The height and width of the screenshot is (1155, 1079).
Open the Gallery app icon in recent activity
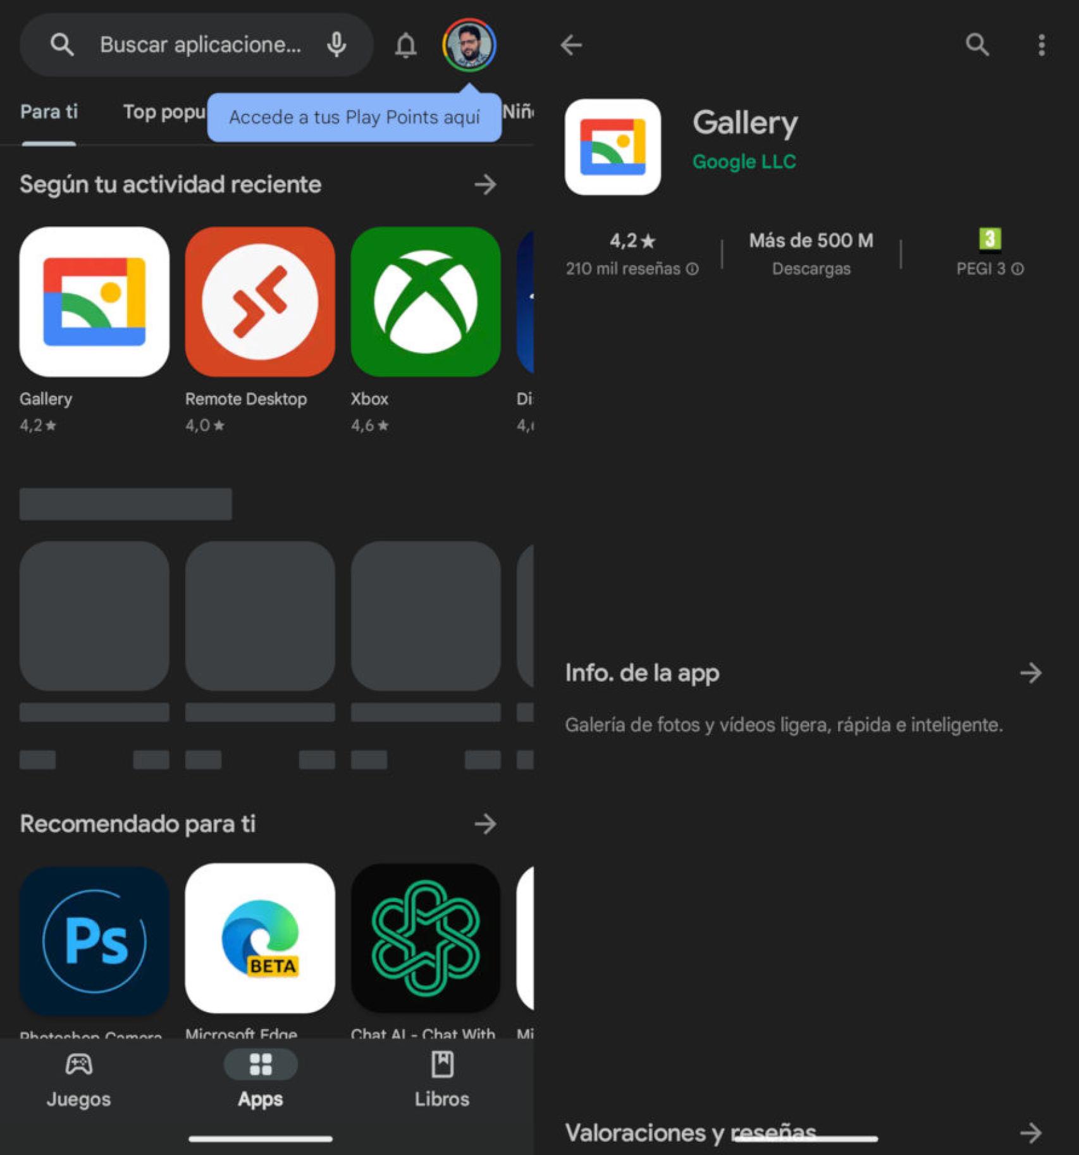[94, 302]
